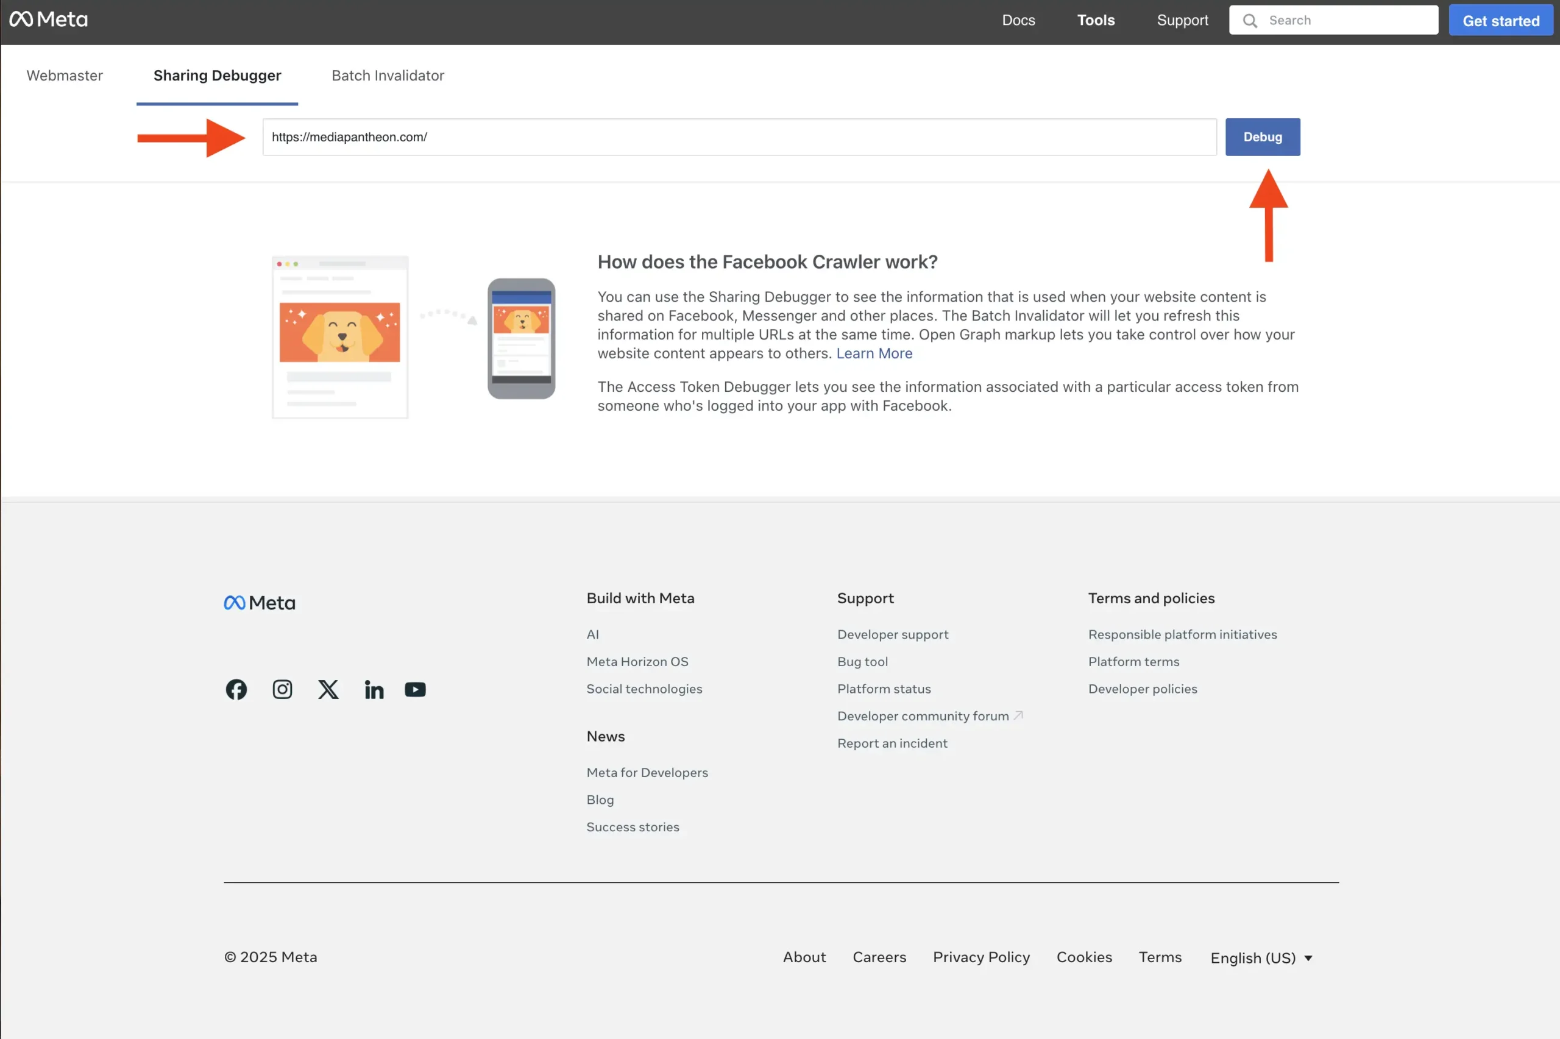Click the © 2025 Meta text
1560x1039 pixels.
[271, 957]
